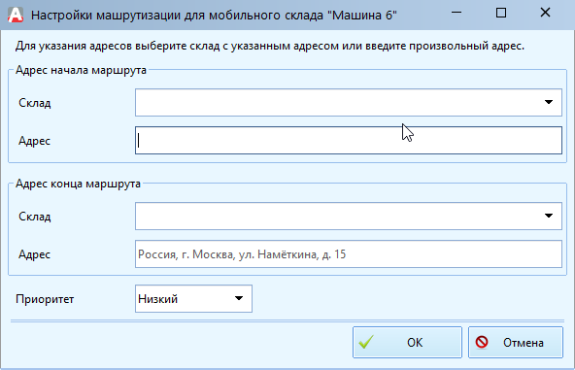Viewport: 575px width, 370px height.
Task: Close the routing settings dialog
Action: (x=545, y=13)
